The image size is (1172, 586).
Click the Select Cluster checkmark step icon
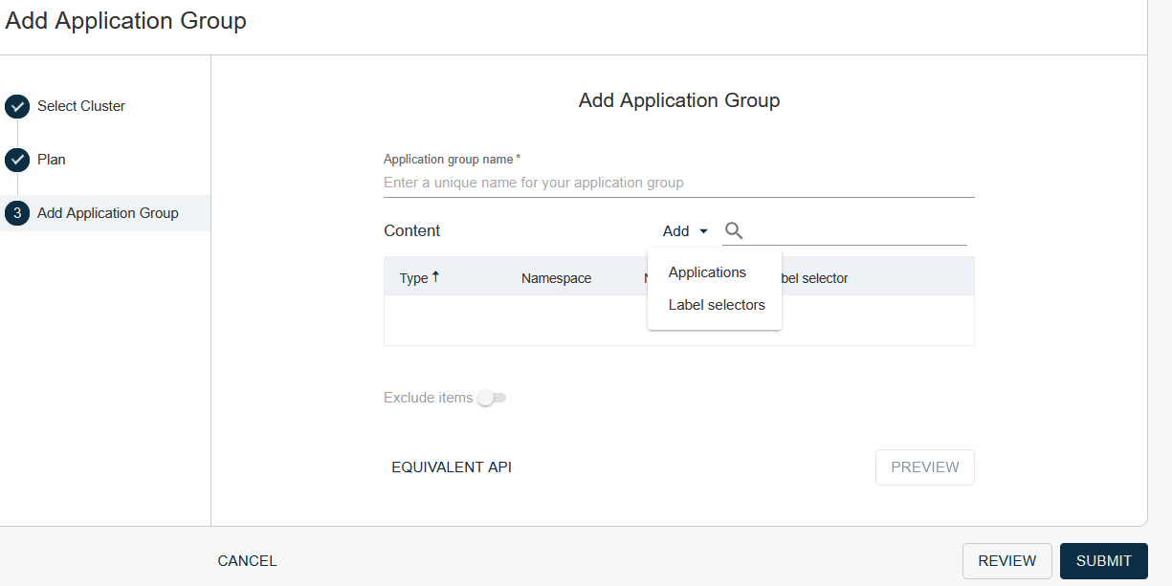(x=17, y=106)
